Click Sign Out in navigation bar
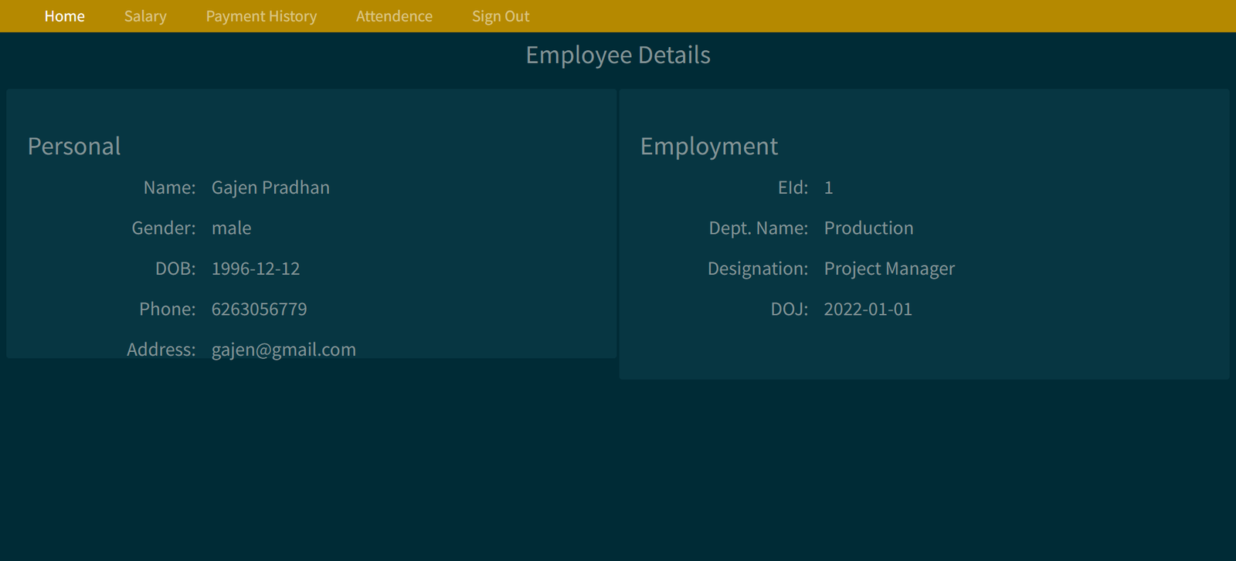1236x561 pixels. tap(501, 16)
